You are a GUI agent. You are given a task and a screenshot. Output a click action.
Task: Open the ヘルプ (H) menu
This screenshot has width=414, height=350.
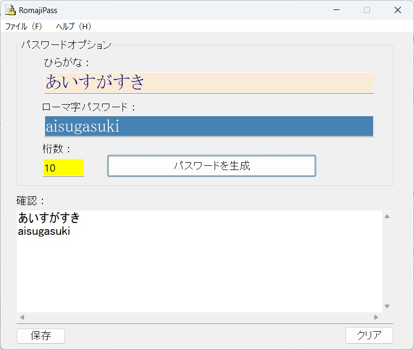(x=73, y=26)
